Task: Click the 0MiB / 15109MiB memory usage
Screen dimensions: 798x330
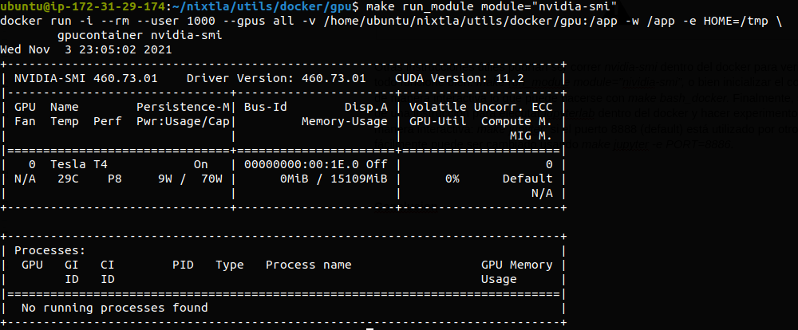Action: (334, 179)
